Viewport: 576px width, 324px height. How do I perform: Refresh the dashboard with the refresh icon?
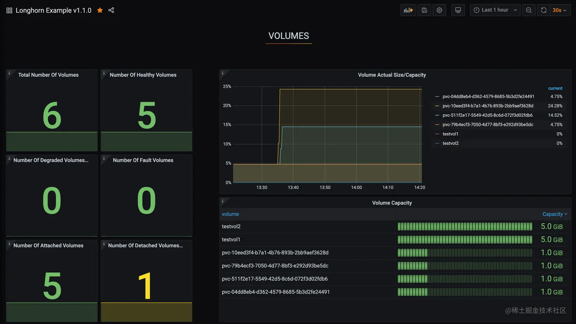[x=543, y=10]
